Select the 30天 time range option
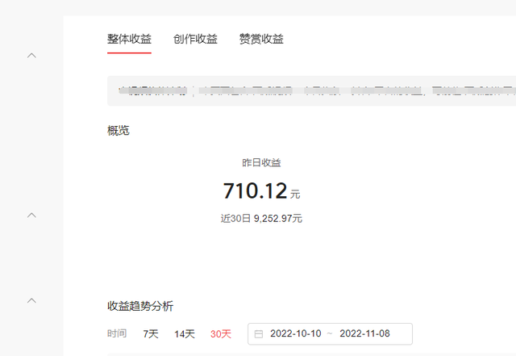 tap(220, 334)
